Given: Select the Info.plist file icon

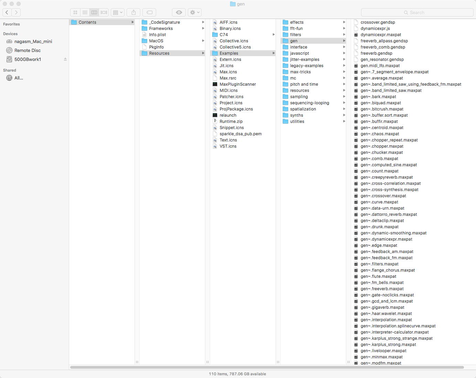Looking at the screenshot, I should point(144,34).
